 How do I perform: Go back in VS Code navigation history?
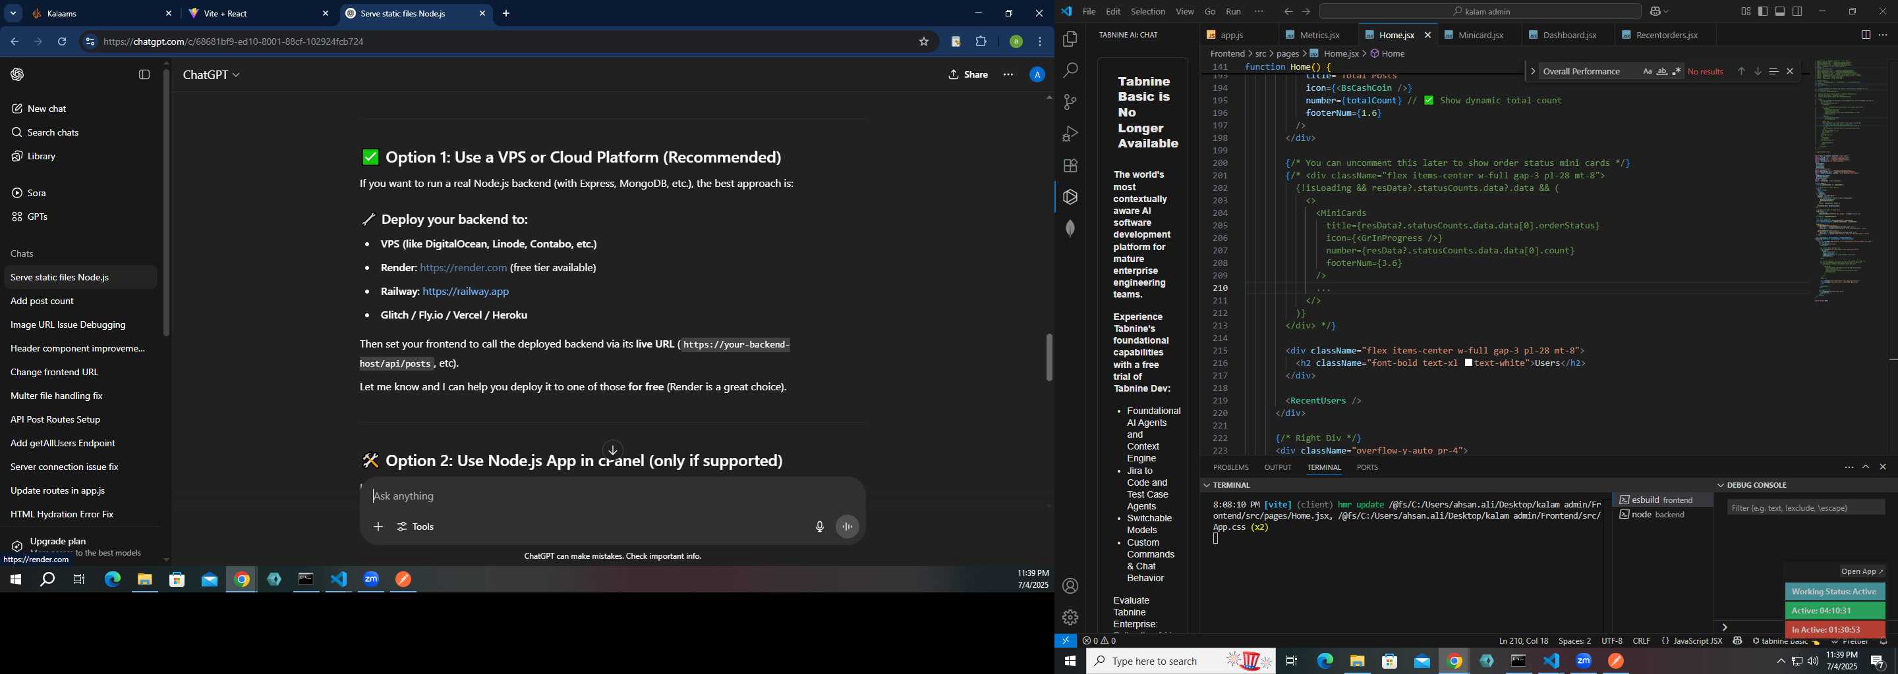(x=1288, y=12)
